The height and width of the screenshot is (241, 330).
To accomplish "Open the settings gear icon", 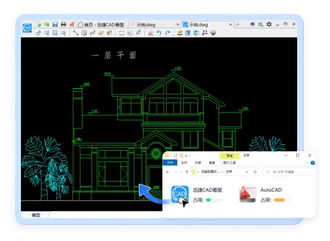I will coord(269,24).
